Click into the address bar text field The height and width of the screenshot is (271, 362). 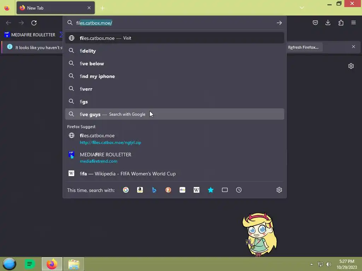[x=175, y=23]
